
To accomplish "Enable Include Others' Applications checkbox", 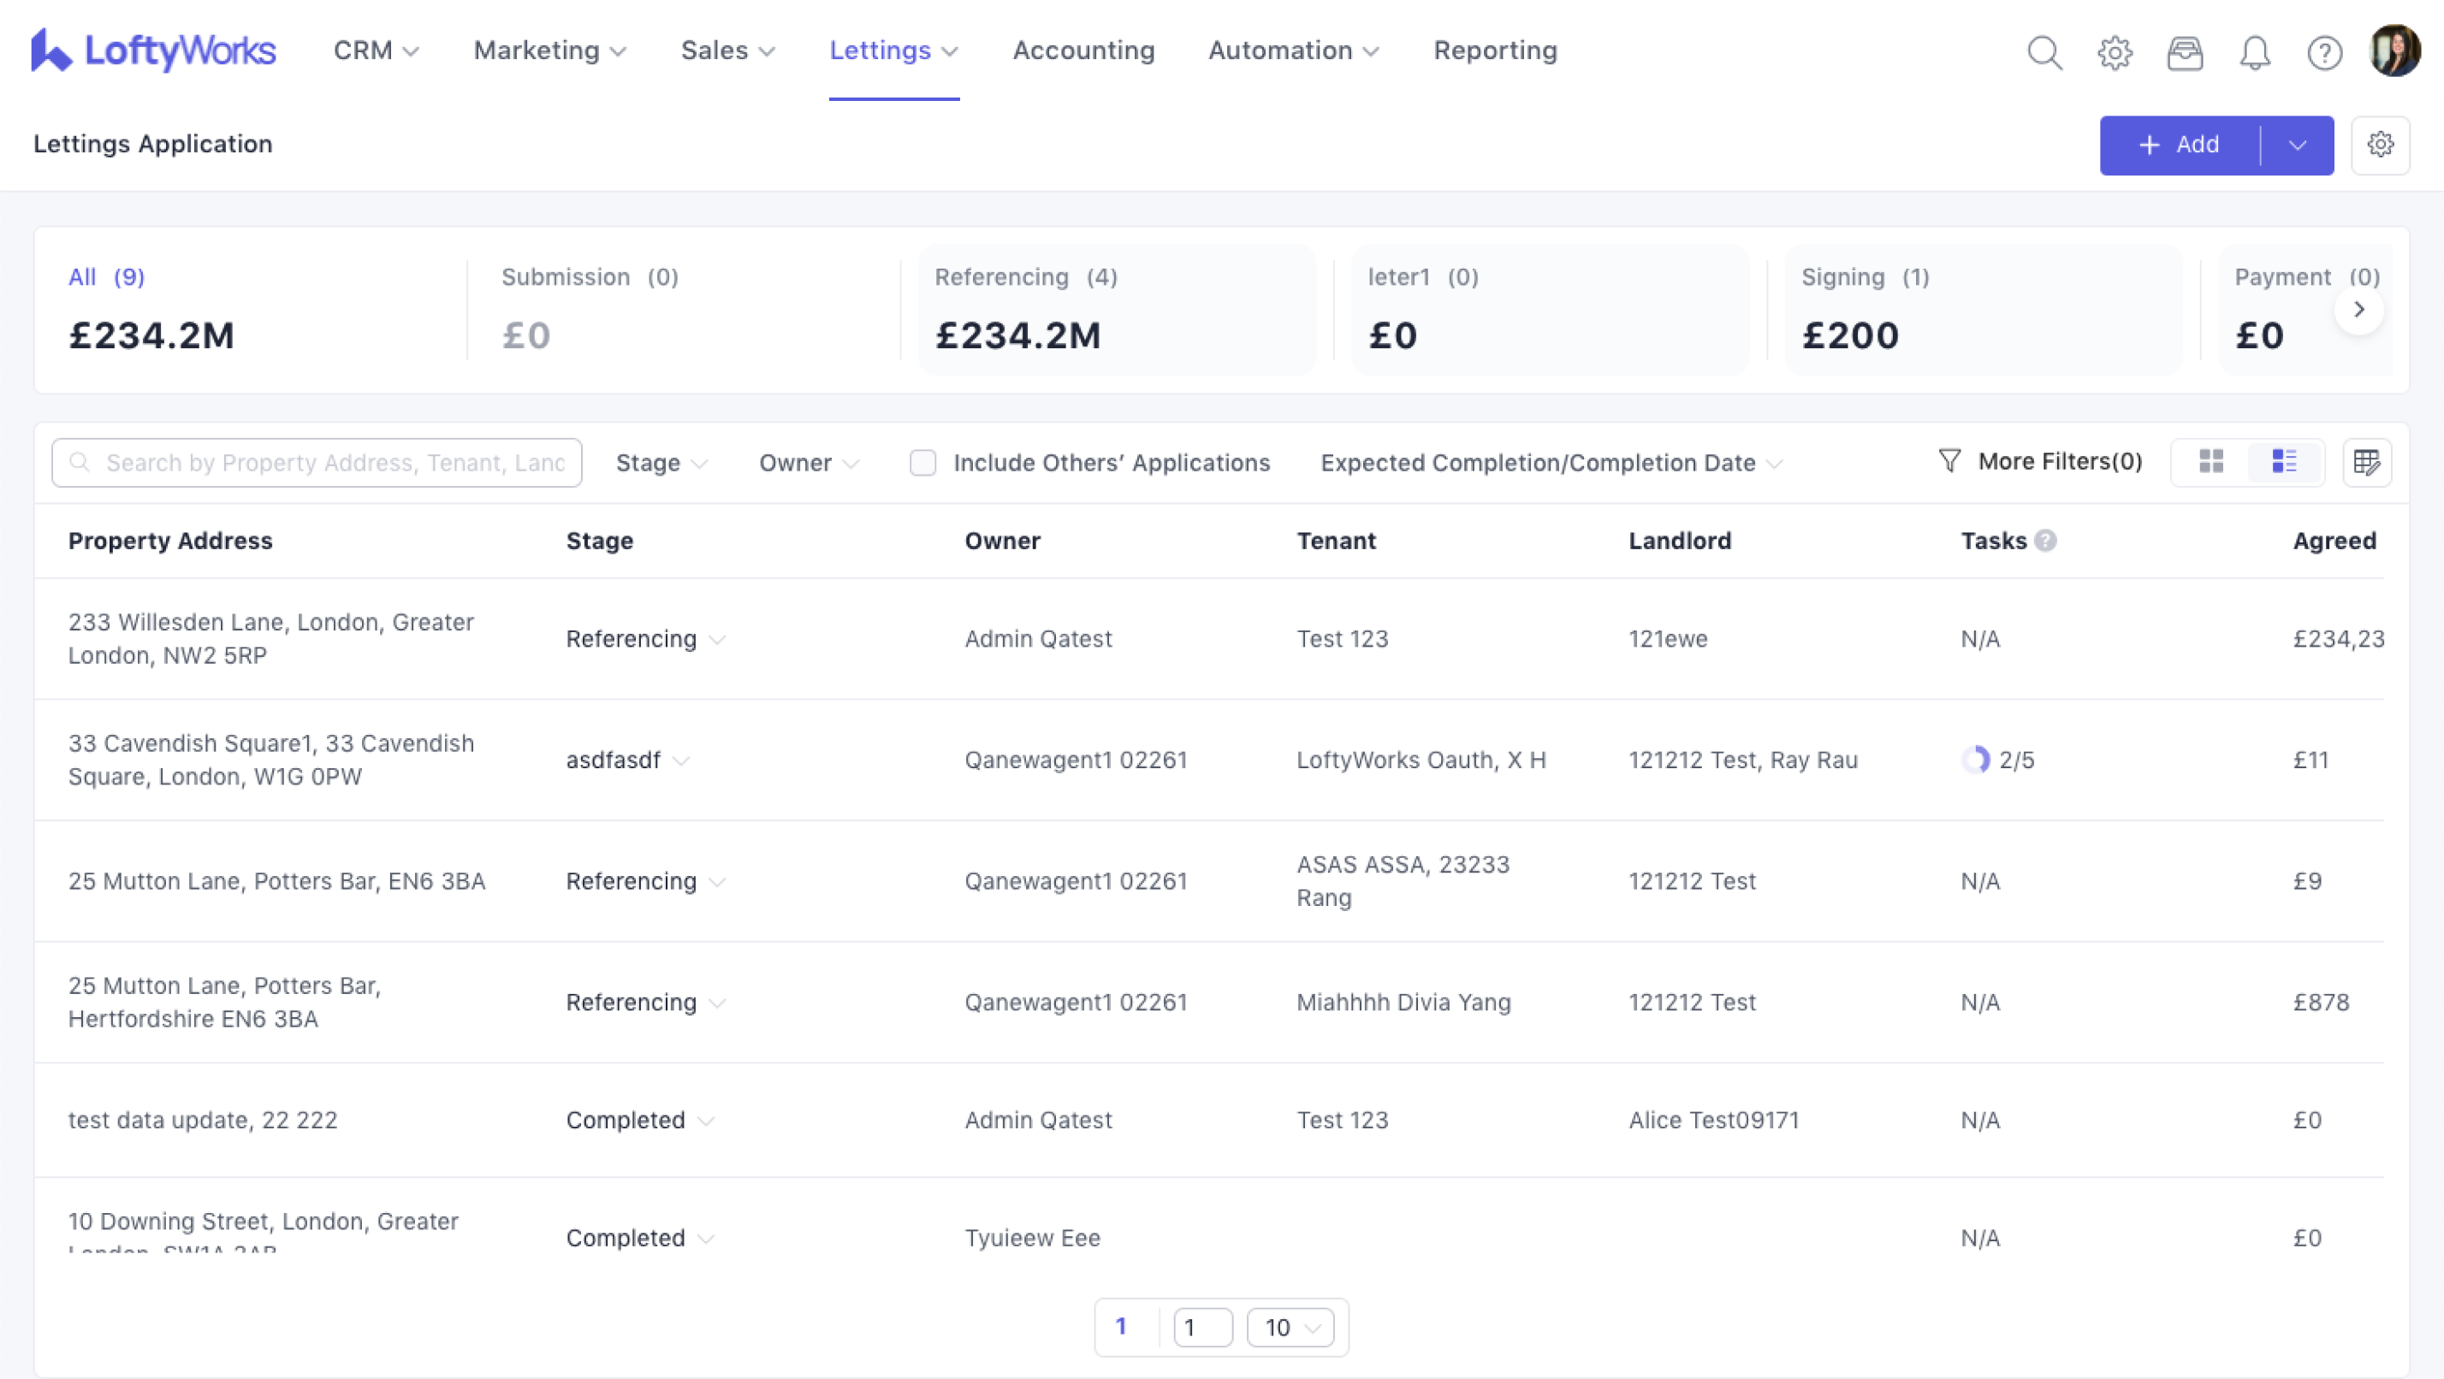I will coord(922,463).
